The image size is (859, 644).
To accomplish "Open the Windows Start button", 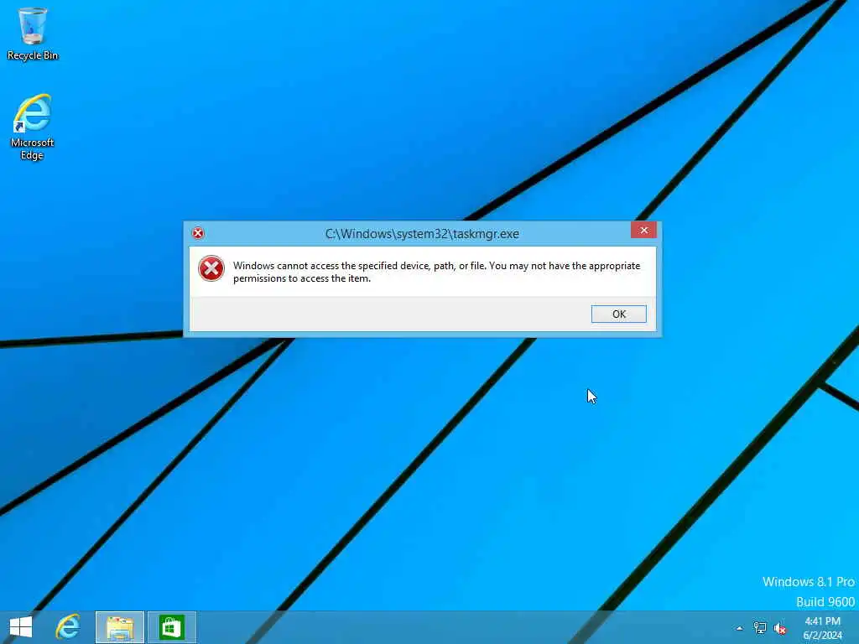I will 21,627.
